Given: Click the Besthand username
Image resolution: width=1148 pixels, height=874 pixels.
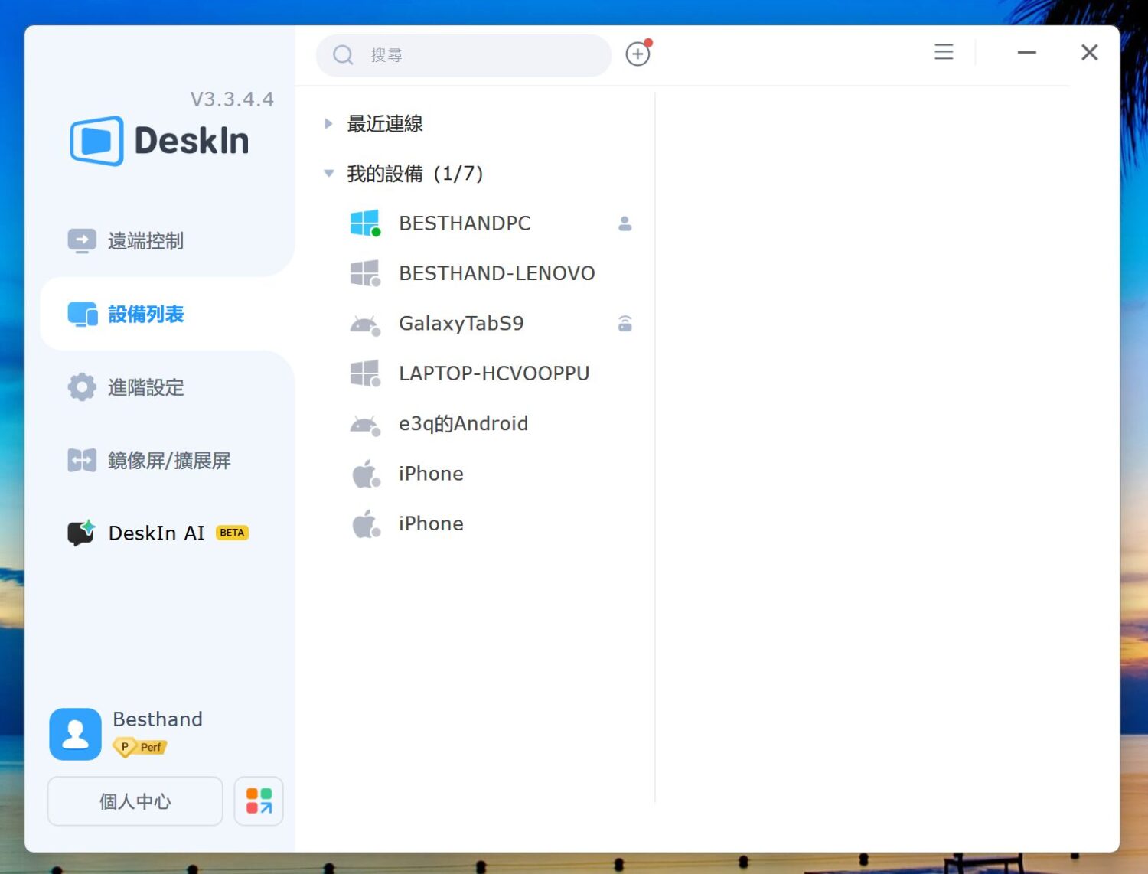Looking at the screenshot, I should [x=158, y=719].
